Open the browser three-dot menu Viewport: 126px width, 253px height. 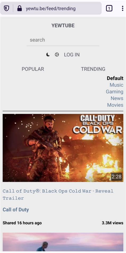tap(123, 8)
